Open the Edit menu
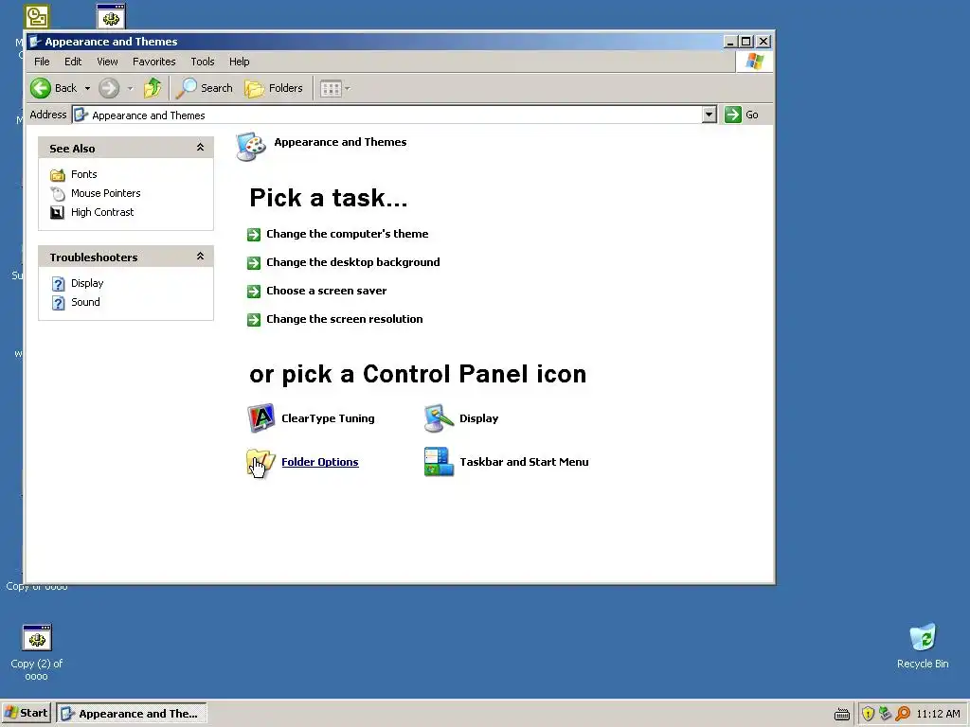970x727 pixels. pyautogui.click(x=73, y=62)
